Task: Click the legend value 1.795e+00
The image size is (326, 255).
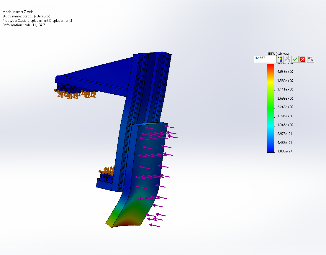Action: click(x=285, y=116)
